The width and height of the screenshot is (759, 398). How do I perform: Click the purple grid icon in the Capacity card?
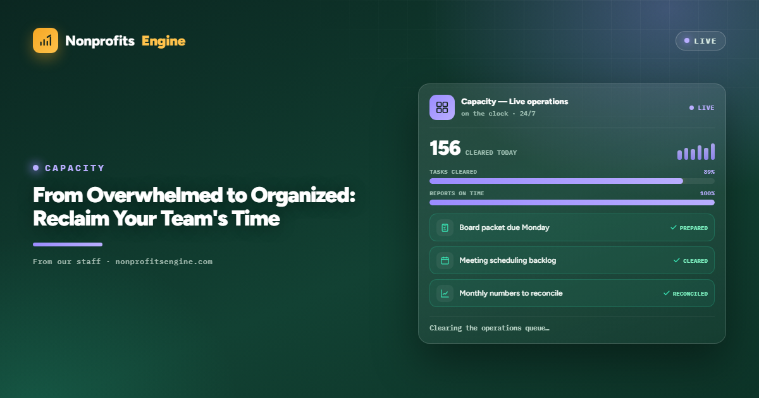(x=442, y=107)
